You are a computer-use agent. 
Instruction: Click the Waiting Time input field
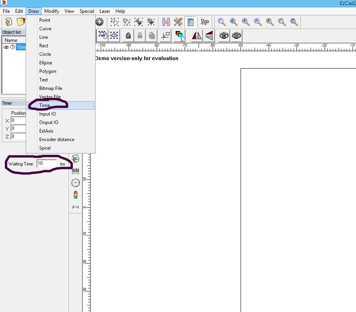pos(46,164)
